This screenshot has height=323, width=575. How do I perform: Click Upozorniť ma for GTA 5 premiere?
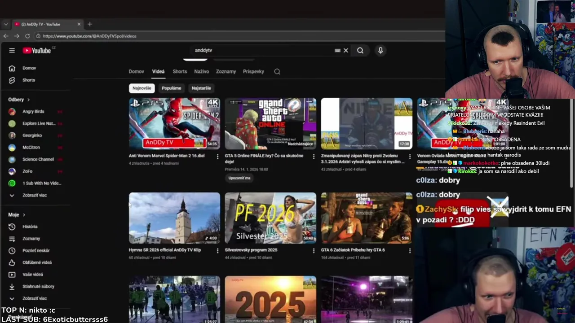239,178
